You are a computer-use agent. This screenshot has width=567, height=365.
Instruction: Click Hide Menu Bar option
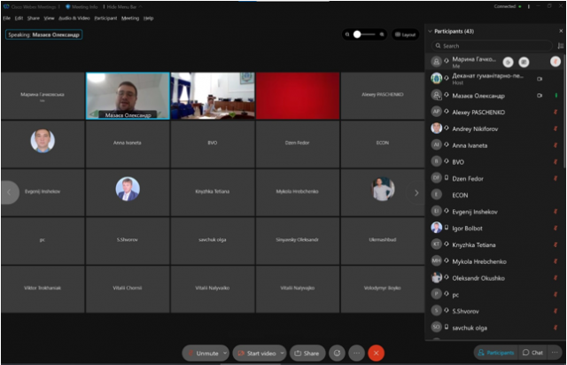[x=122, y=6]
